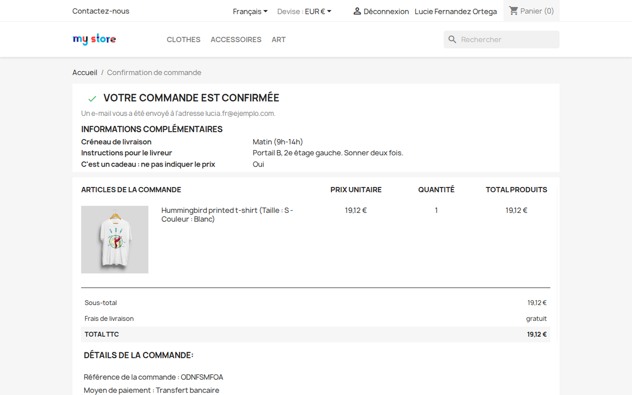Click the green confirmation checkmark icon
The width and height of the screenshot is (632, 395).
click(92, 98)
